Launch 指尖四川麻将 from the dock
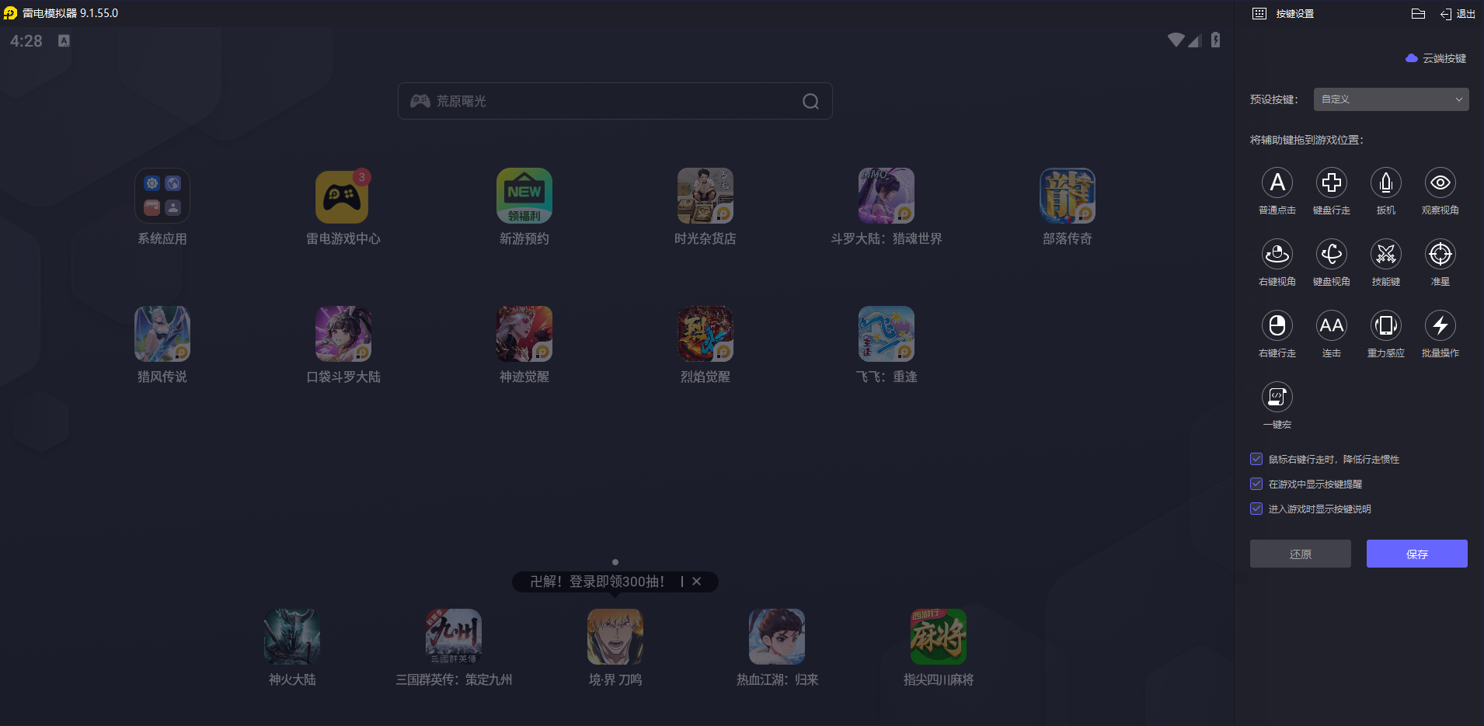1484x726 pixels. click(x=939, y=637)
